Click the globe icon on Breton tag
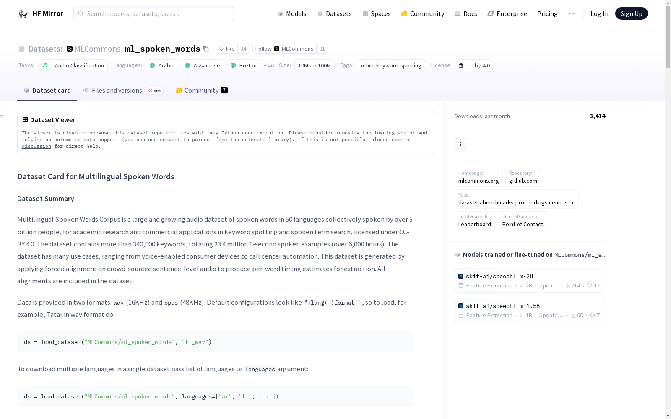 coord(233,65)
